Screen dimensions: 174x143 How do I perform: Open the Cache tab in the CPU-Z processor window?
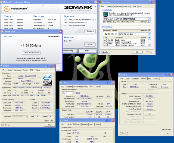click(10, 70)
